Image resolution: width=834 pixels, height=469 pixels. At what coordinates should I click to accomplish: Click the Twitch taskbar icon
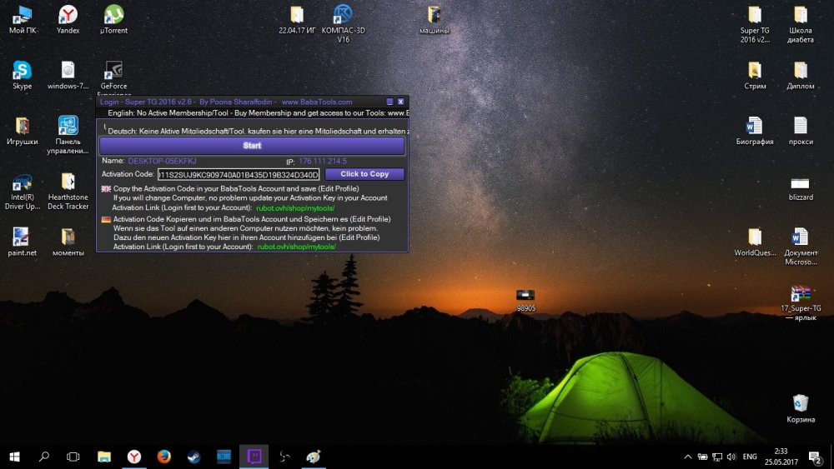(254, 457)
